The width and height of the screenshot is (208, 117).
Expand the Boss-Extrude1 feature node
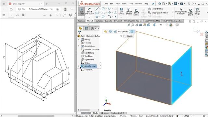[x=79, y=66]
